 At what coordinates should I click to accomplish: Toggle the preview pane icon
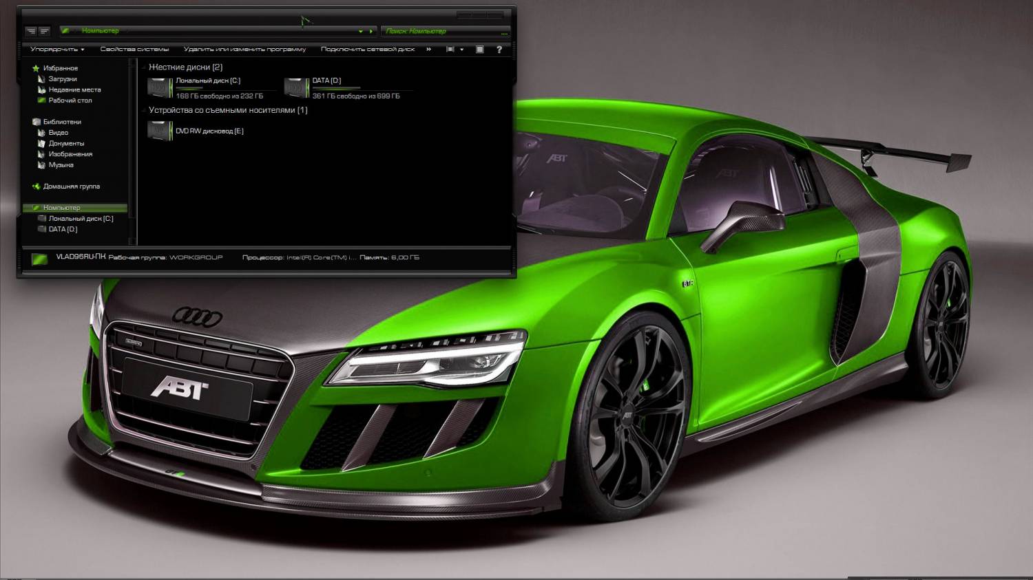(x=480, y=50)
